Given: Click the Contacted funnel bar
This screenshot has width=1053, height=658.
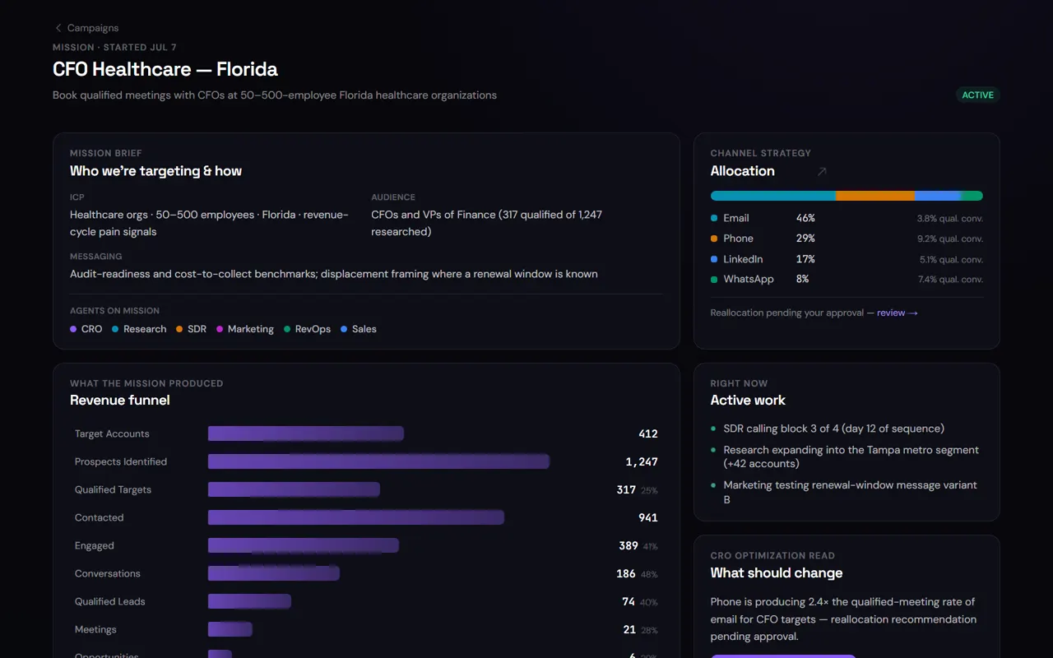Looking at the screenshot, I should coord(356,517).
